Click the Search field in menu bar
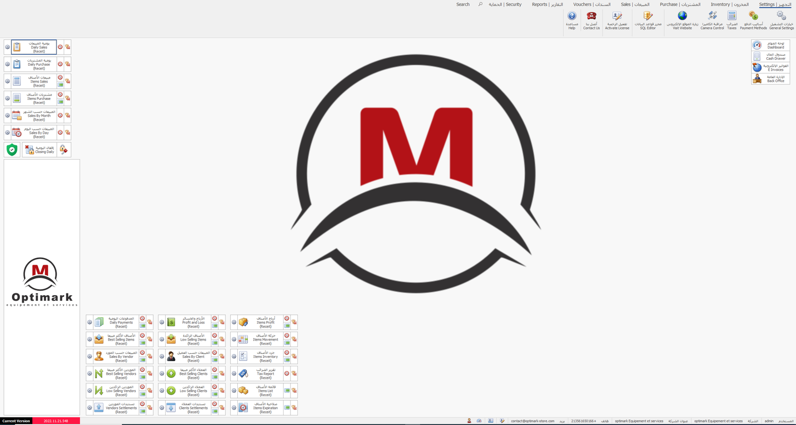 click(463, 4)
